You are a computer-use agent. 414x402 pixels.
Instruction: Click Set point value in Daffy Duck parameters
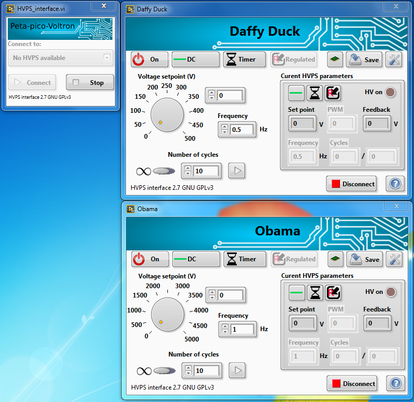point(302,124)
